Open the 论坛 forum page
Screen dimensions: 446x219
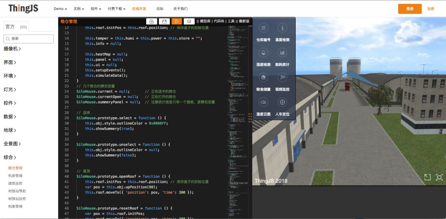tap(160, 9)
